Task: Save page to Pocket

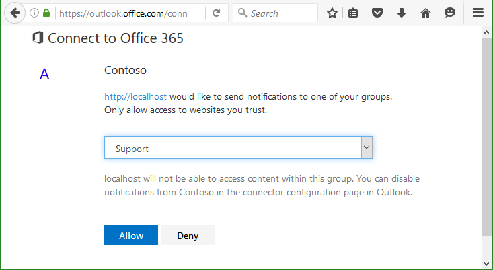Action: pos(378,13)
